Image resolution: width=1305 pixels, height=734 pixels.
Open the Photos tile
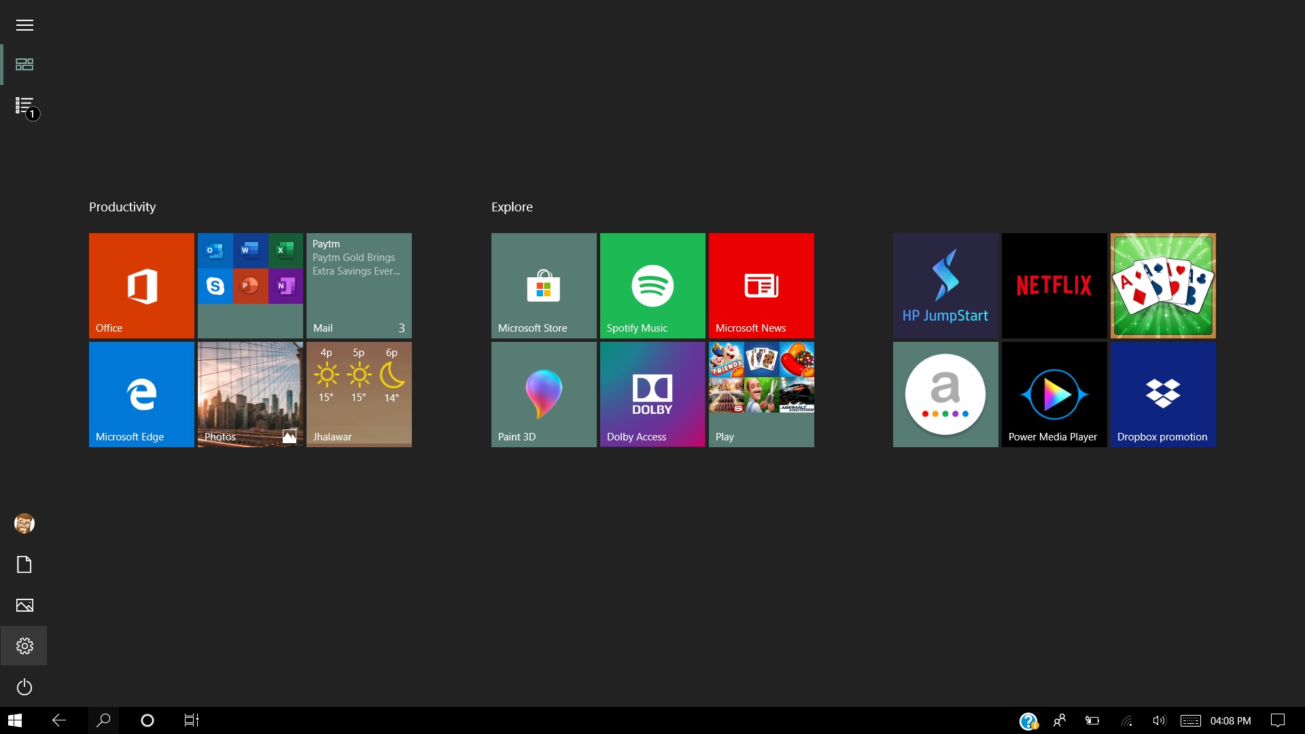coord(250,394)
